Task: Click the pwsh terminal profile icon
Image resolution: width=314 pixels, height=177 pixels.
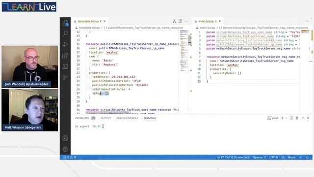Action: [x=269, y=118]
